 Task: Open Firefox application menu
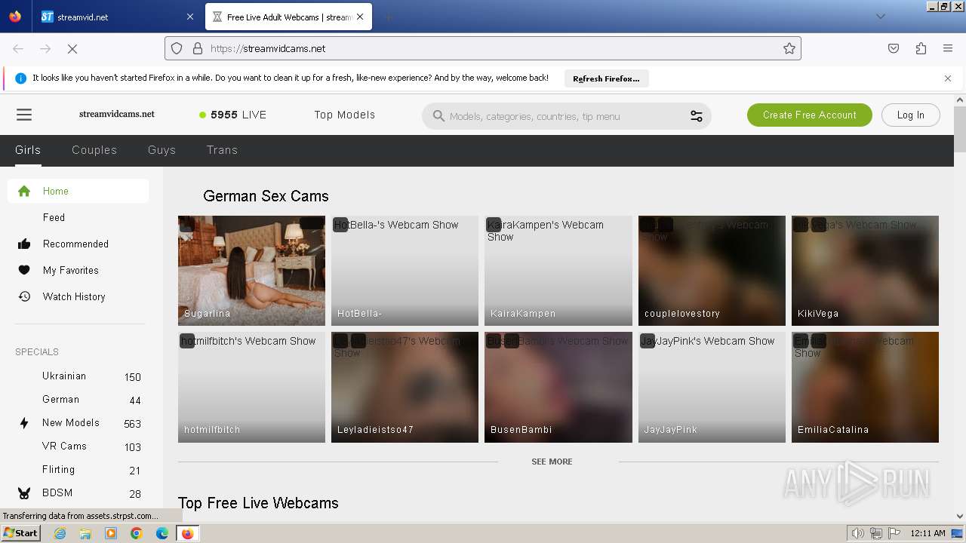tap(948, 48)
